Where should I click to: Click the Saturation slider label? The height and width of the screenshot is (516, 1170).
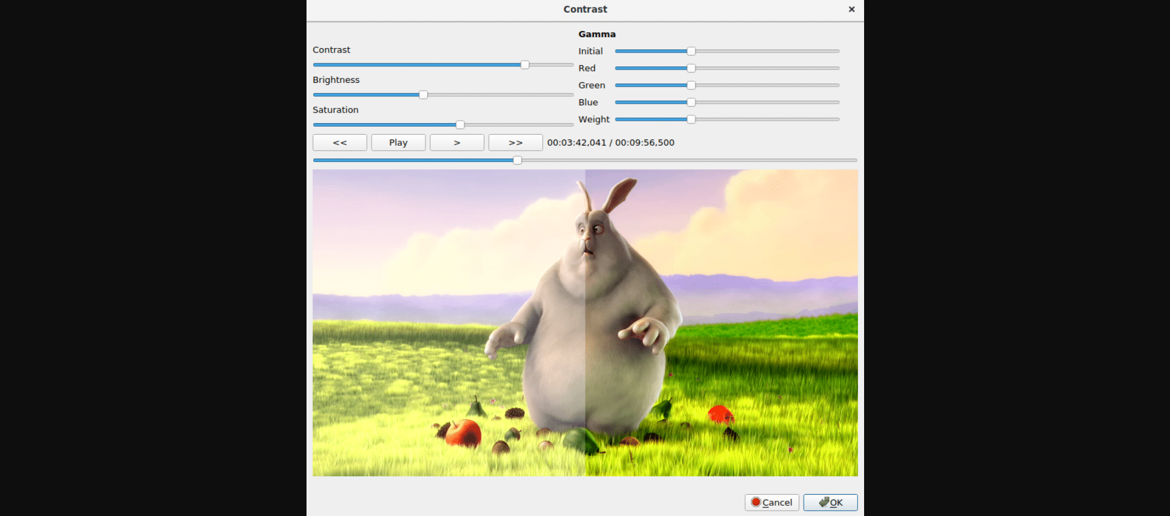coord(336,110)
